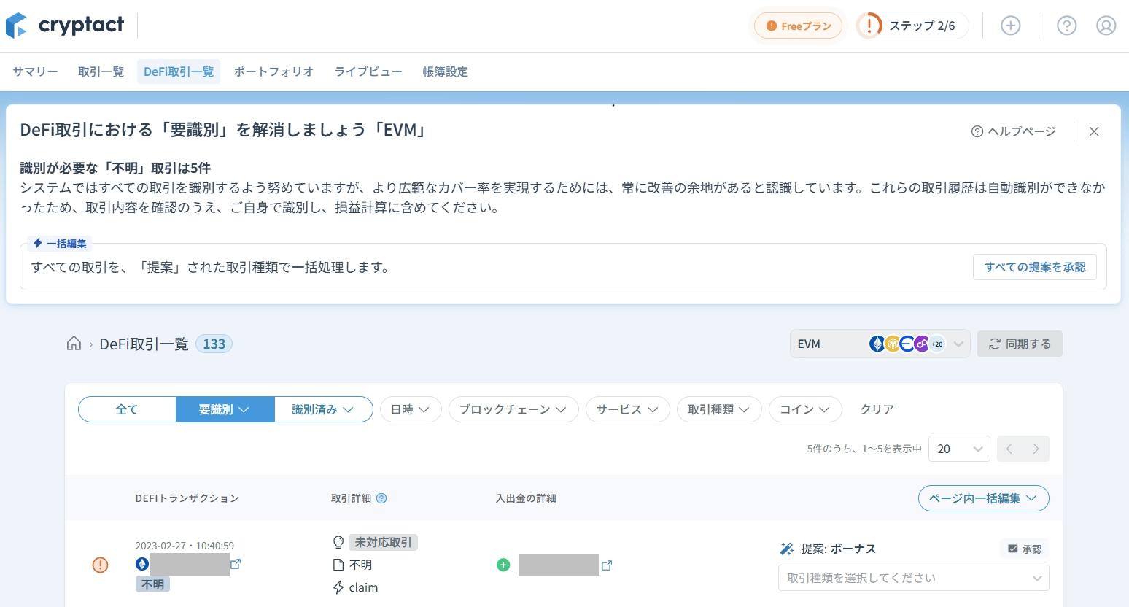Open the user account profile icon
The image size is (1129, 607).
[1106, 26]
